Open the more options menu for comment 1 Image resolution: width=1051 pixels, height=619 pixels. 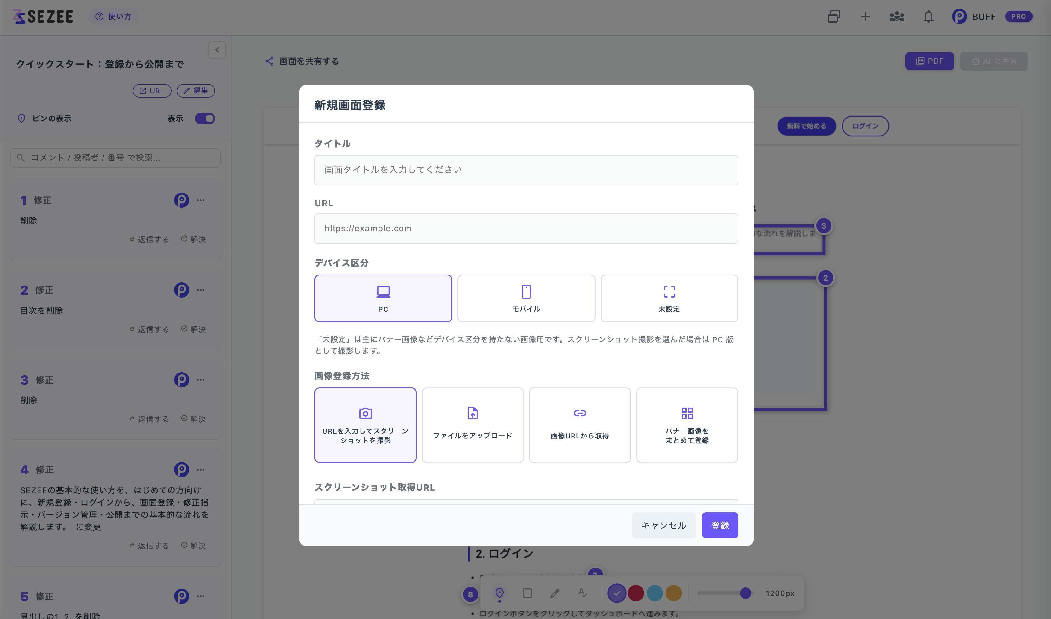coord(201,200)
